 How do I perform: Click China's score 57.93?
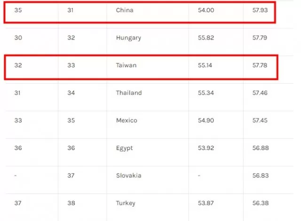tap(260, 10)
